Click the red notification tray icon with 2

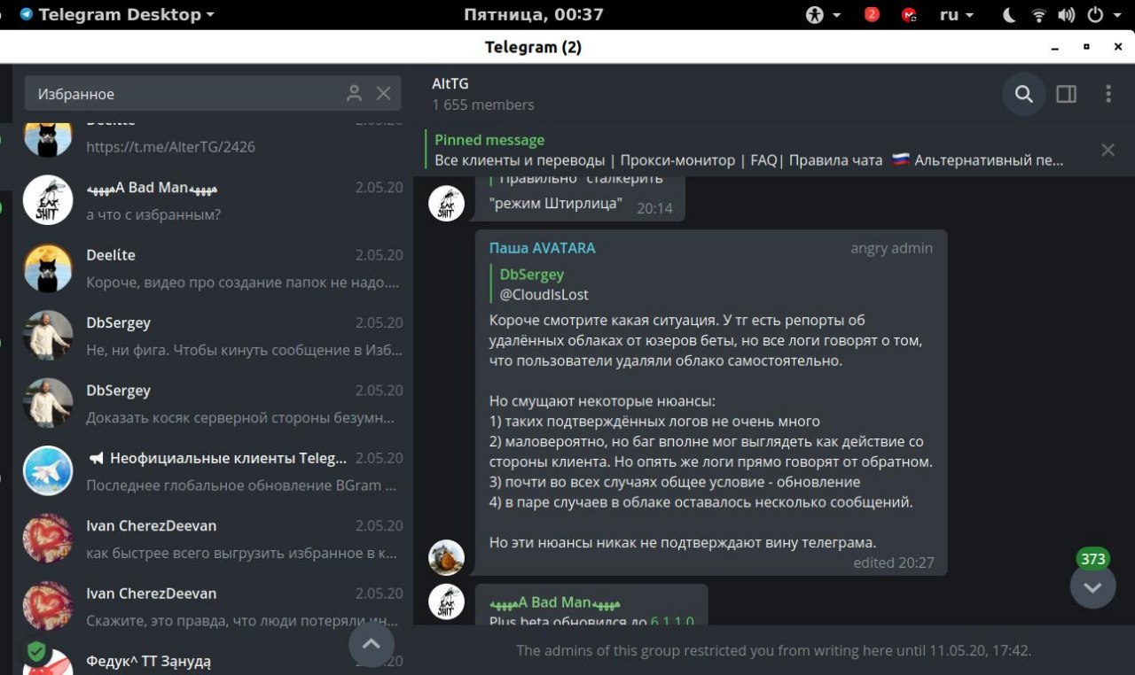click(872, 14)
